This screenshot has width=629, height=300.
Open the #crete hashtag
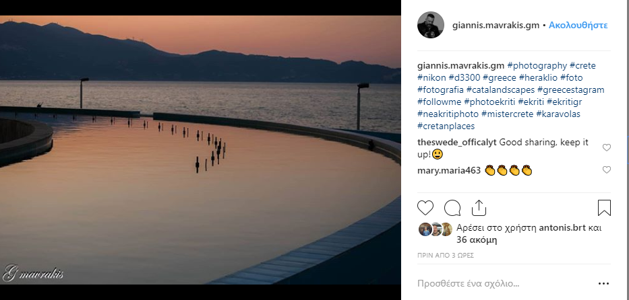582,66
